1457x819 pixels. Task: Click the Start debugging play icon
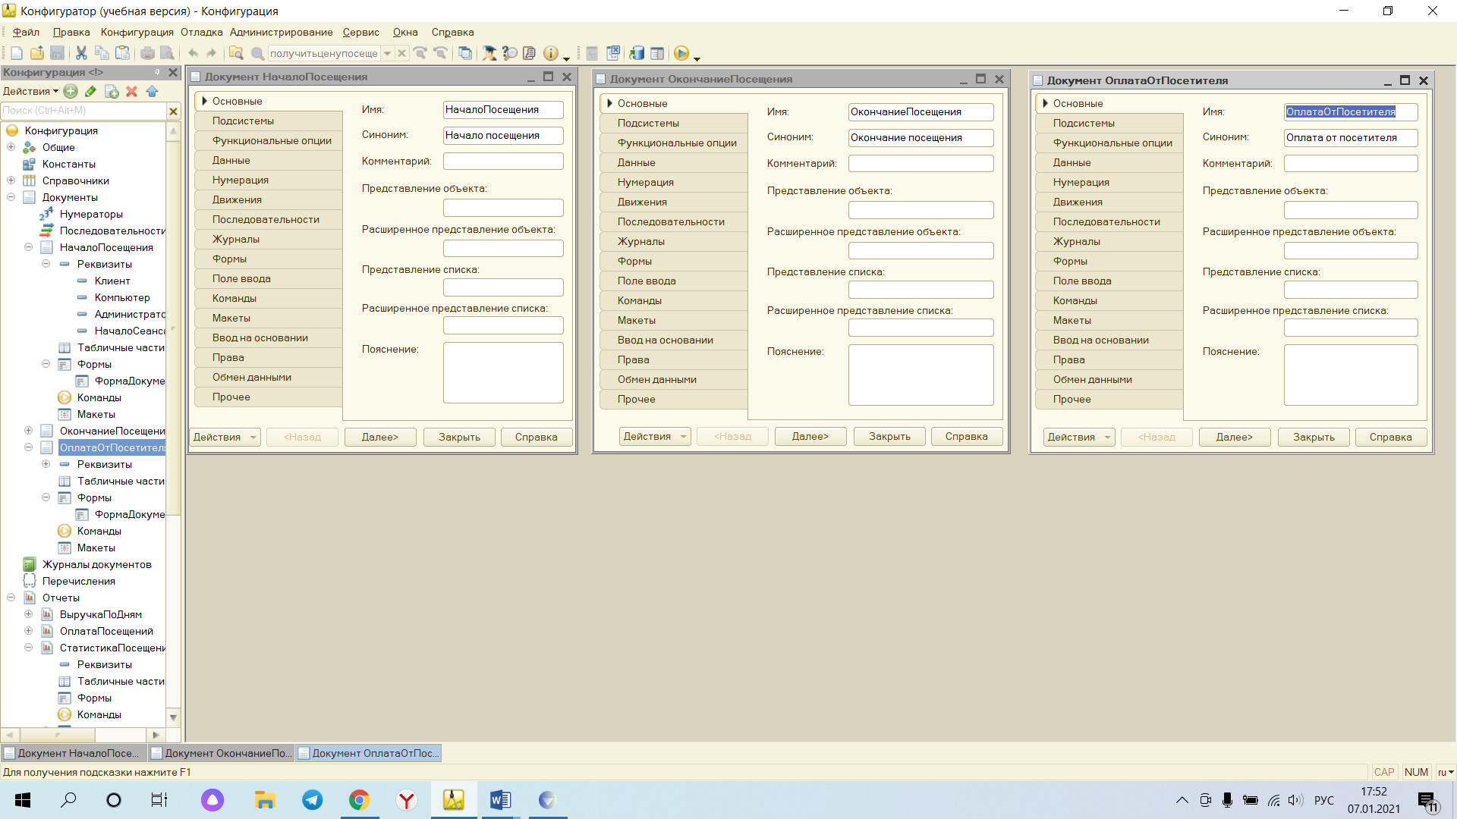pos(681,53)
